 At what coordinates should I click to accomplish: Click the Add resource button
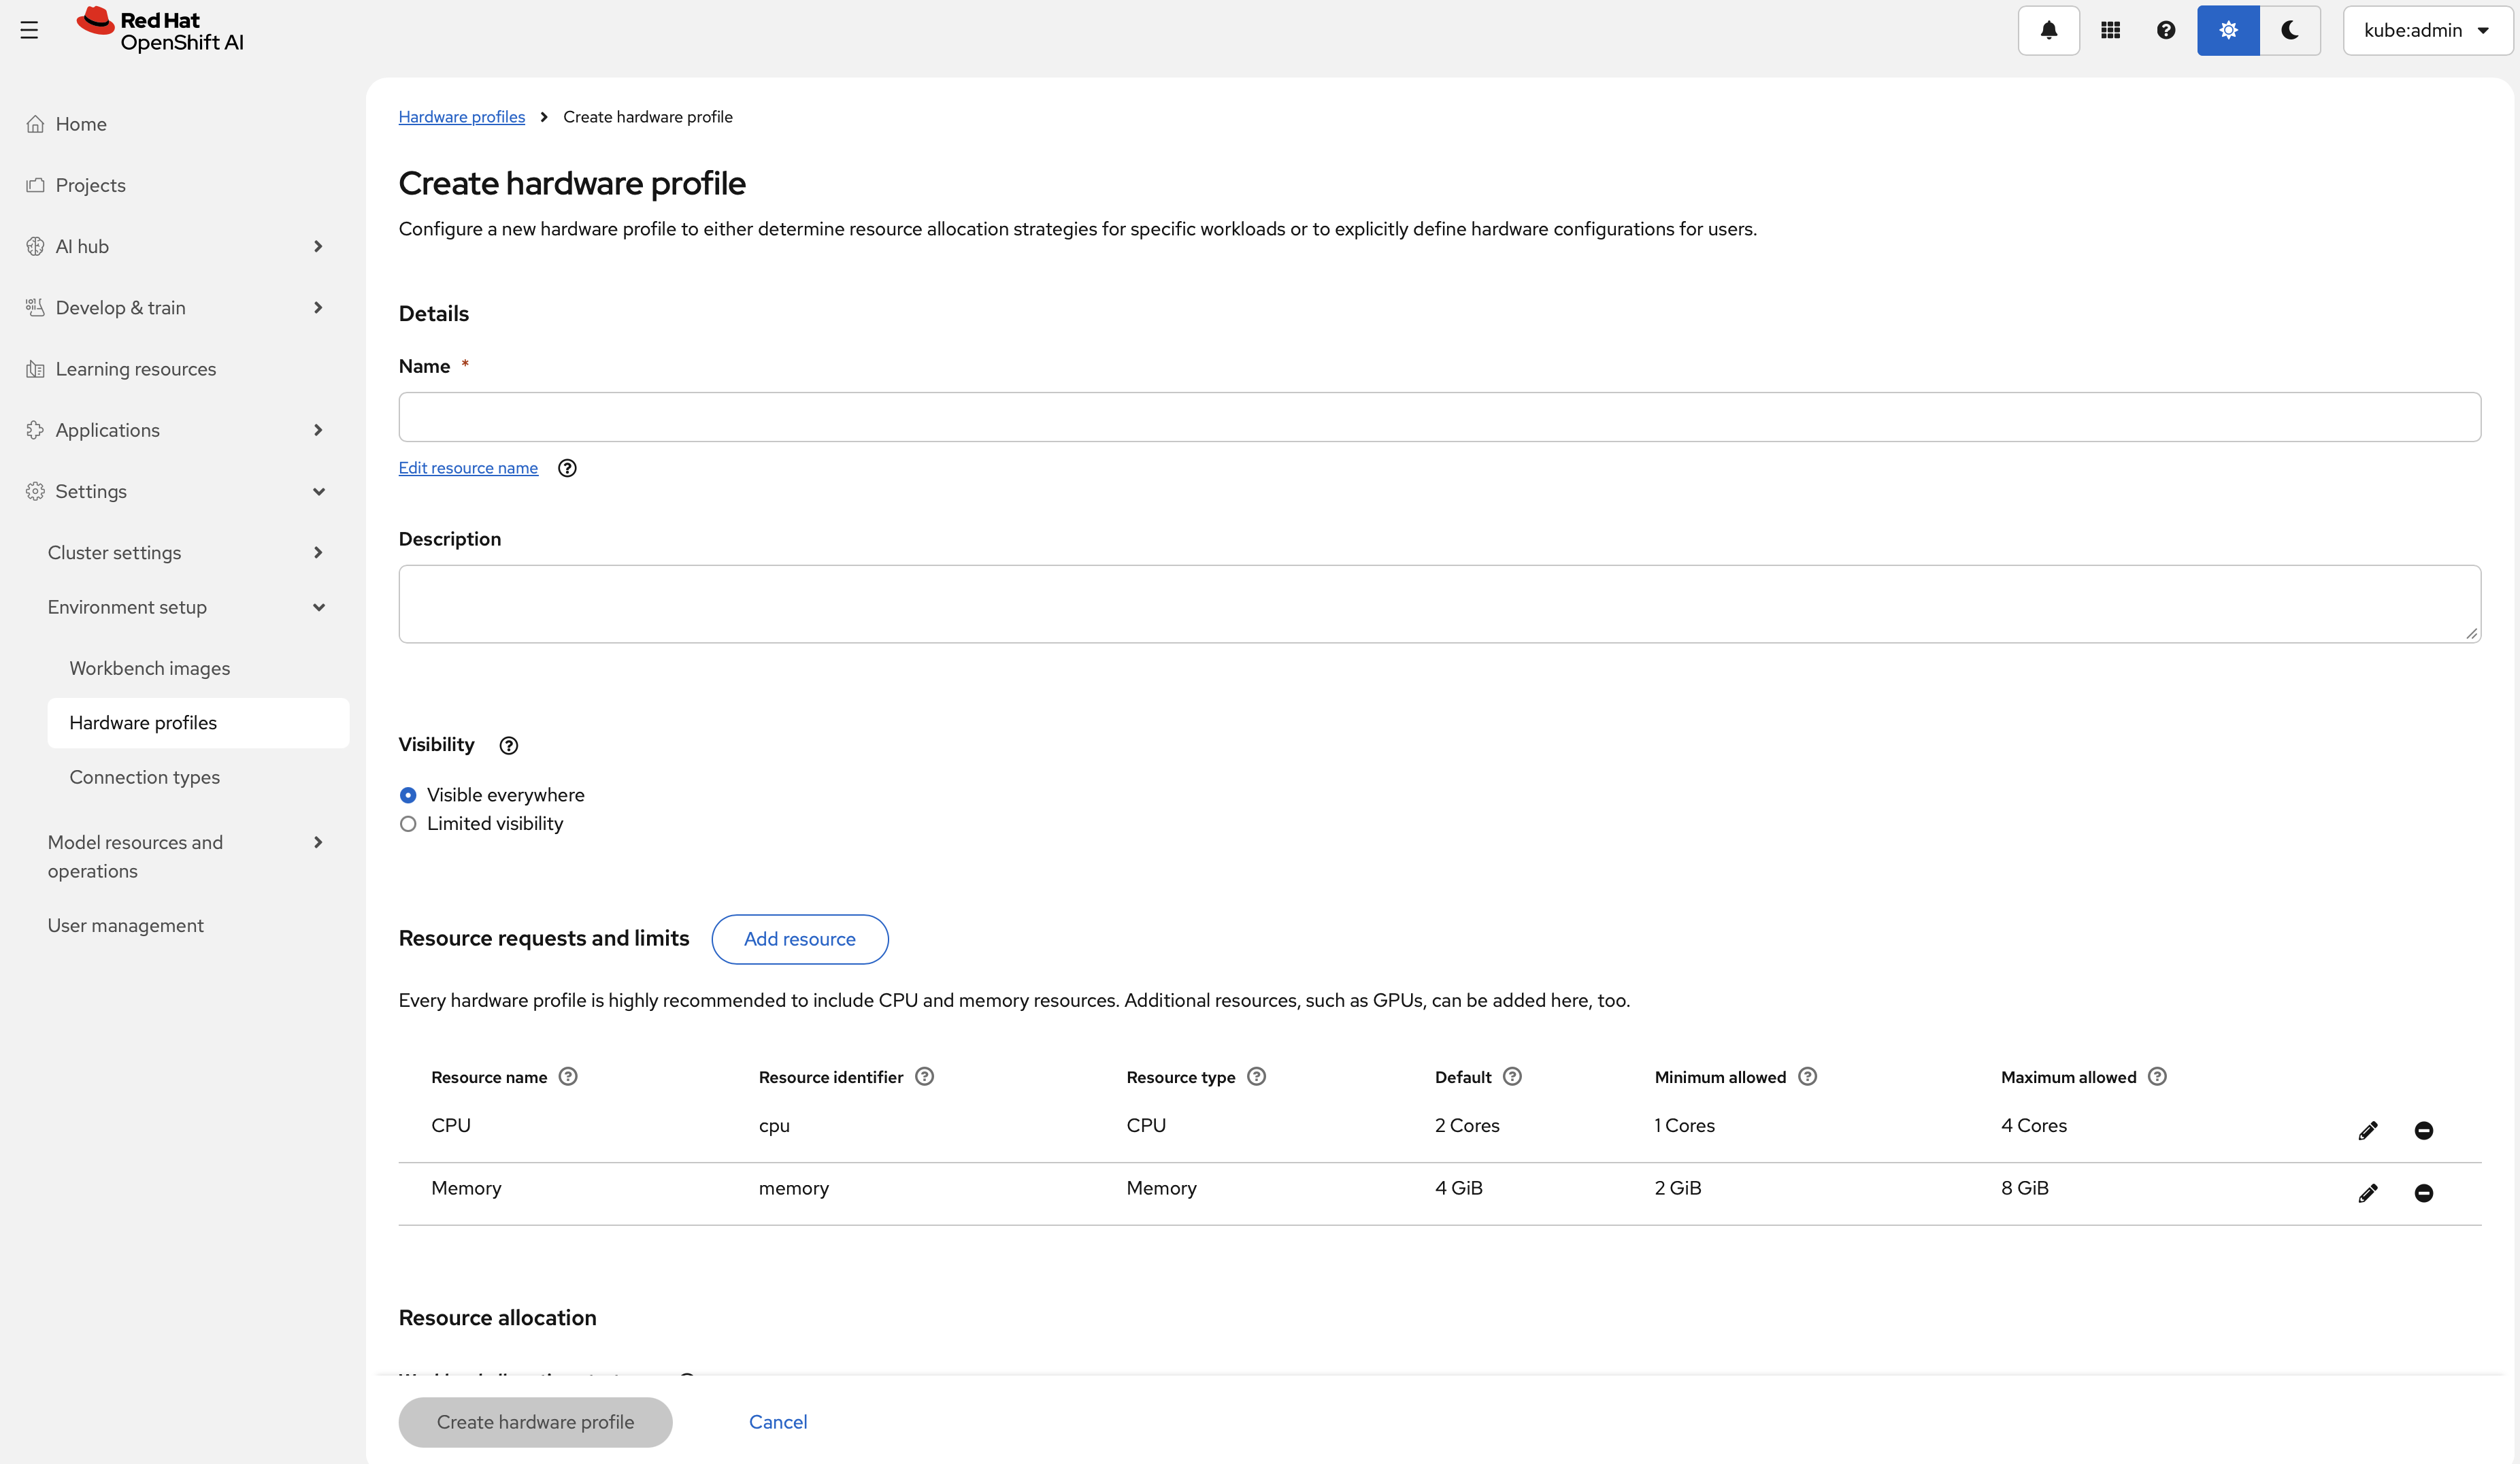[x=799, y=939]
